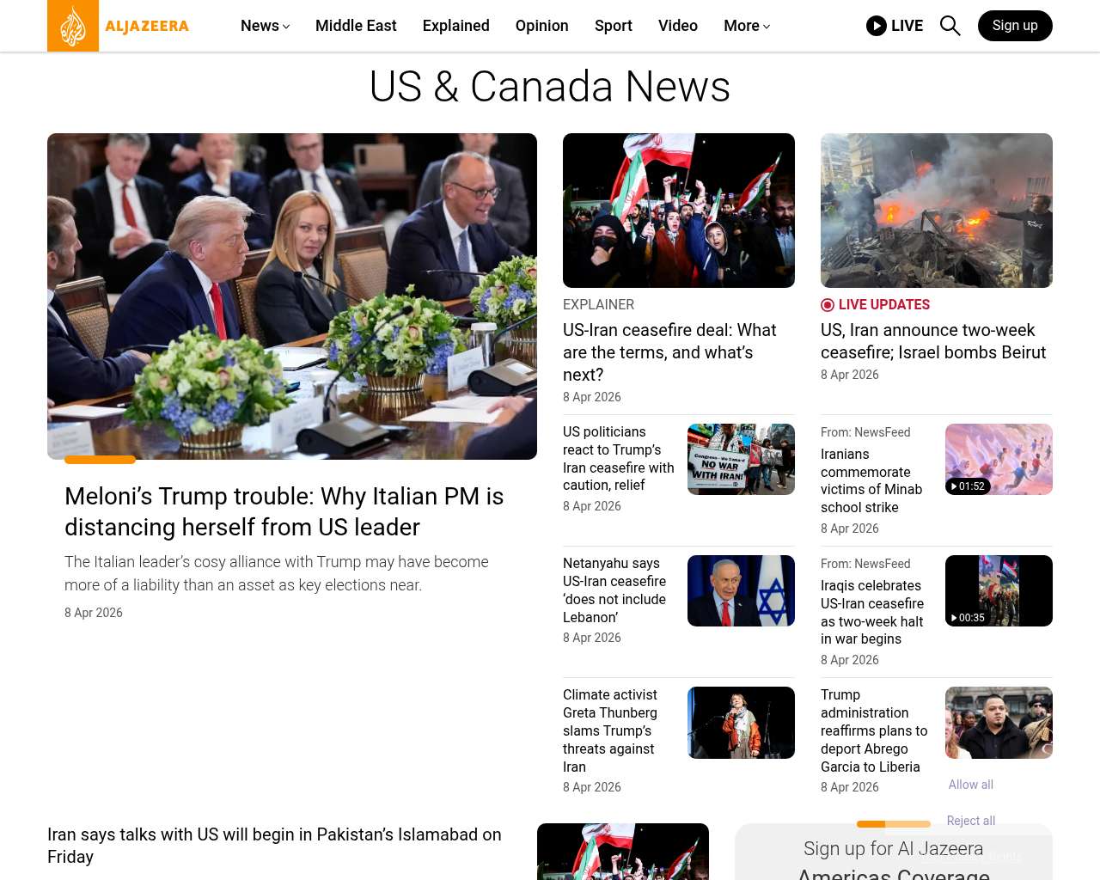Click the burning wreckage Beirut image
Viewport: 1100px width, 880px height.
click(x=937, y=211)
